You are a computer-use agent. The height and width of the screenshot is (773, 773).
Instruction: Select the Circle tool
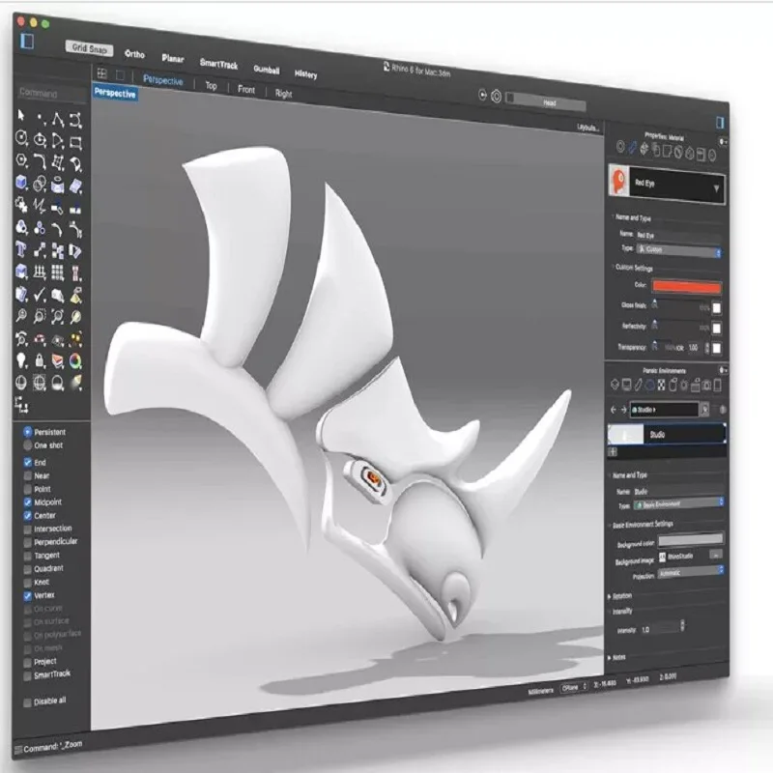point(21,137)
